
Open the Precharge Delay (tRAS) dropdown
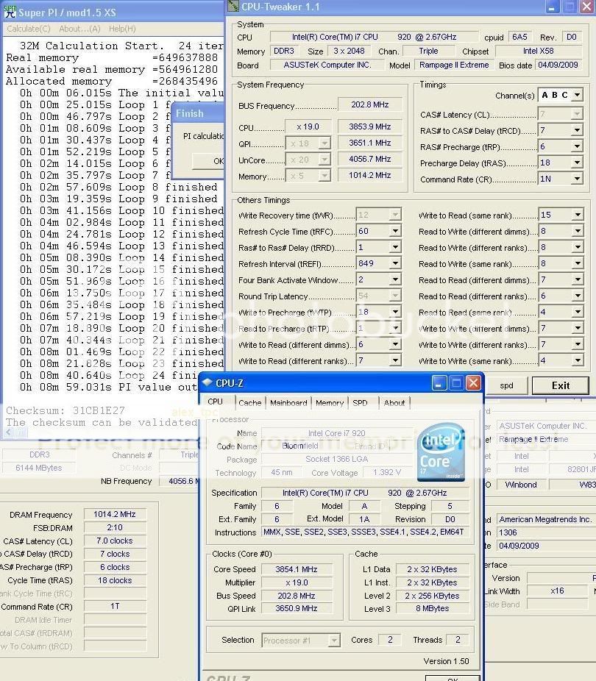tap(577, 163)
